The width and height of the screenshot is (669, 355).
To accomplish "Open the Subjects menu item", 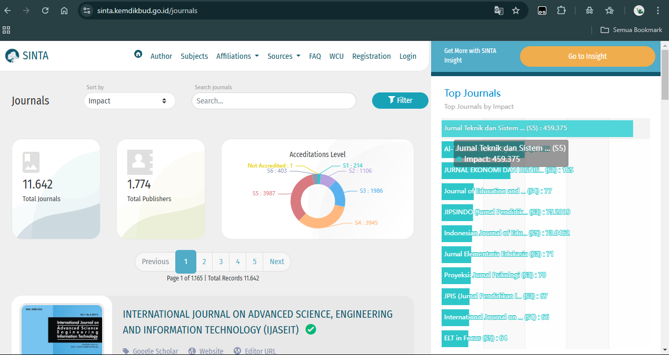I will click(194, 56).
